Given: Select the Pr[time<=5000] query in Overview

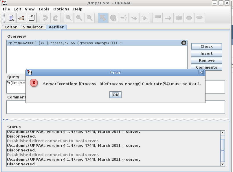Looking at the screenshot, I should (97, 43).
